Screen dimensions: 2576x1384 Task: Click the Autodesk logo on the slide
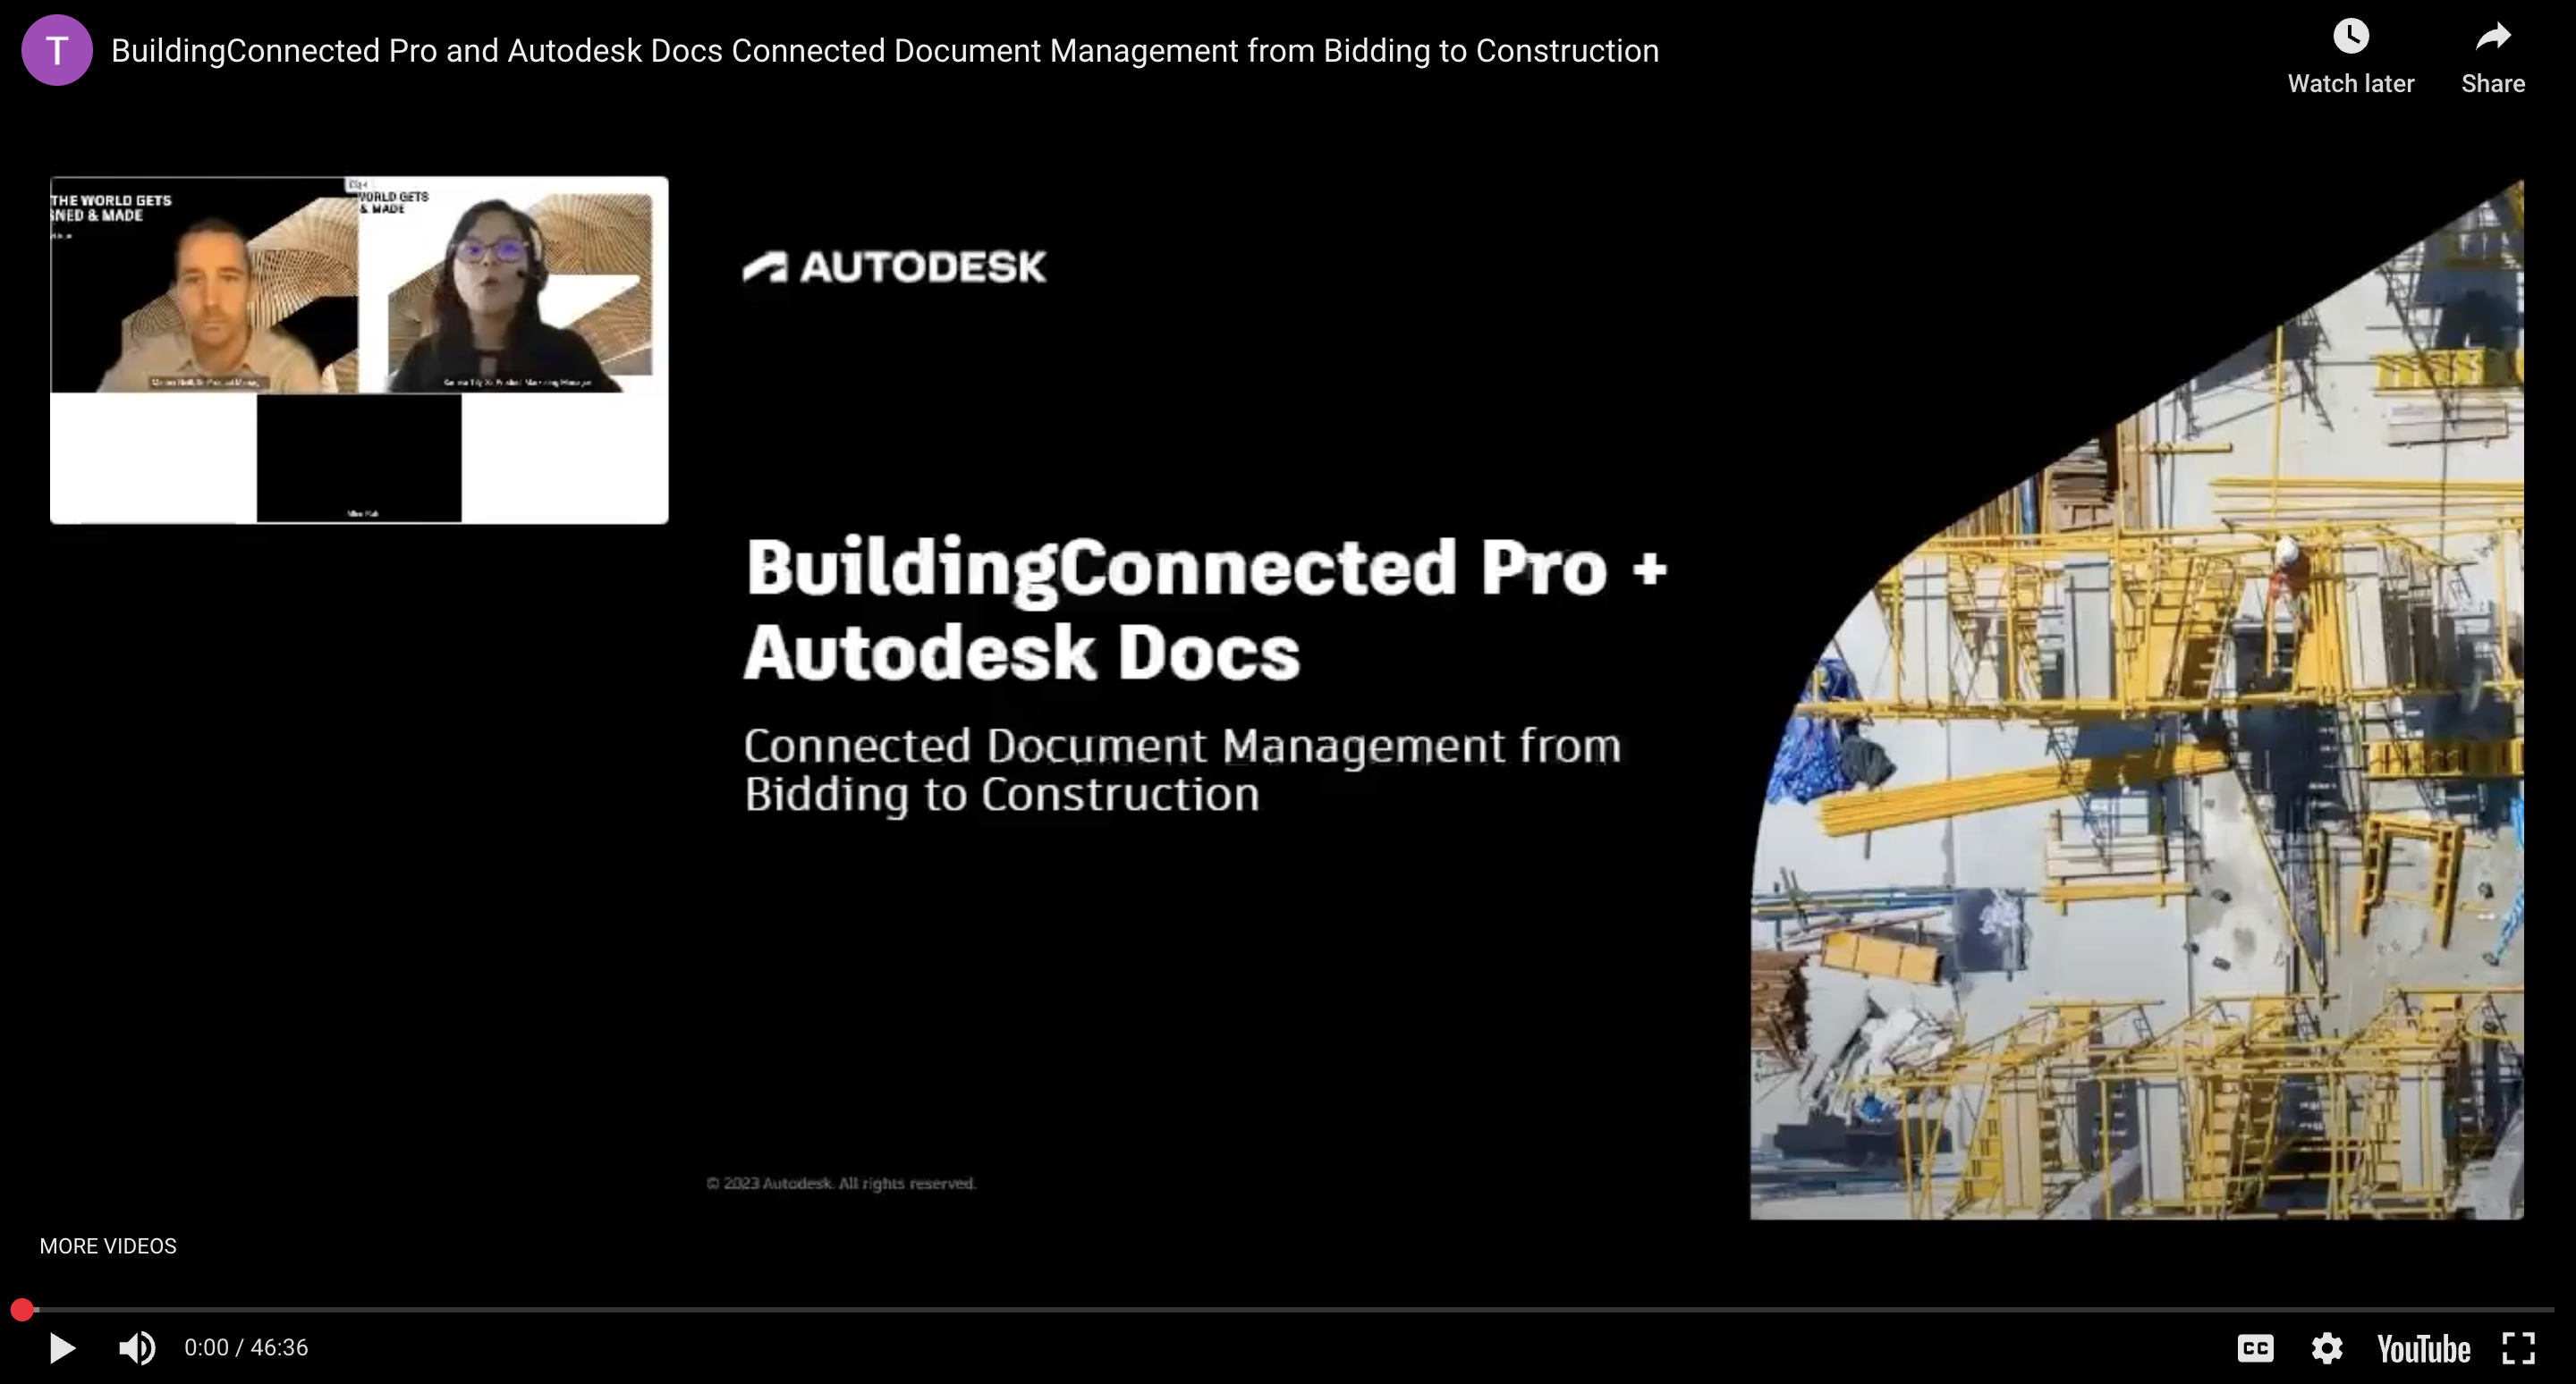[x=895, y=266]
